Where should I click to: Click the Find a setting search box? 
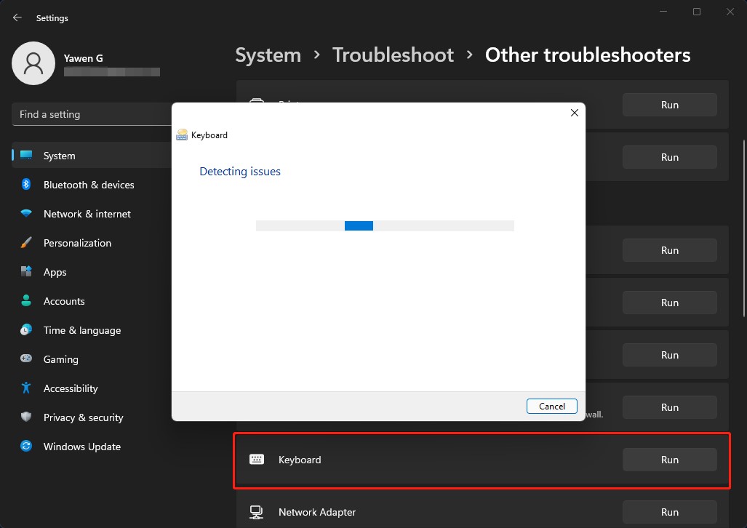tap(87, 114)
